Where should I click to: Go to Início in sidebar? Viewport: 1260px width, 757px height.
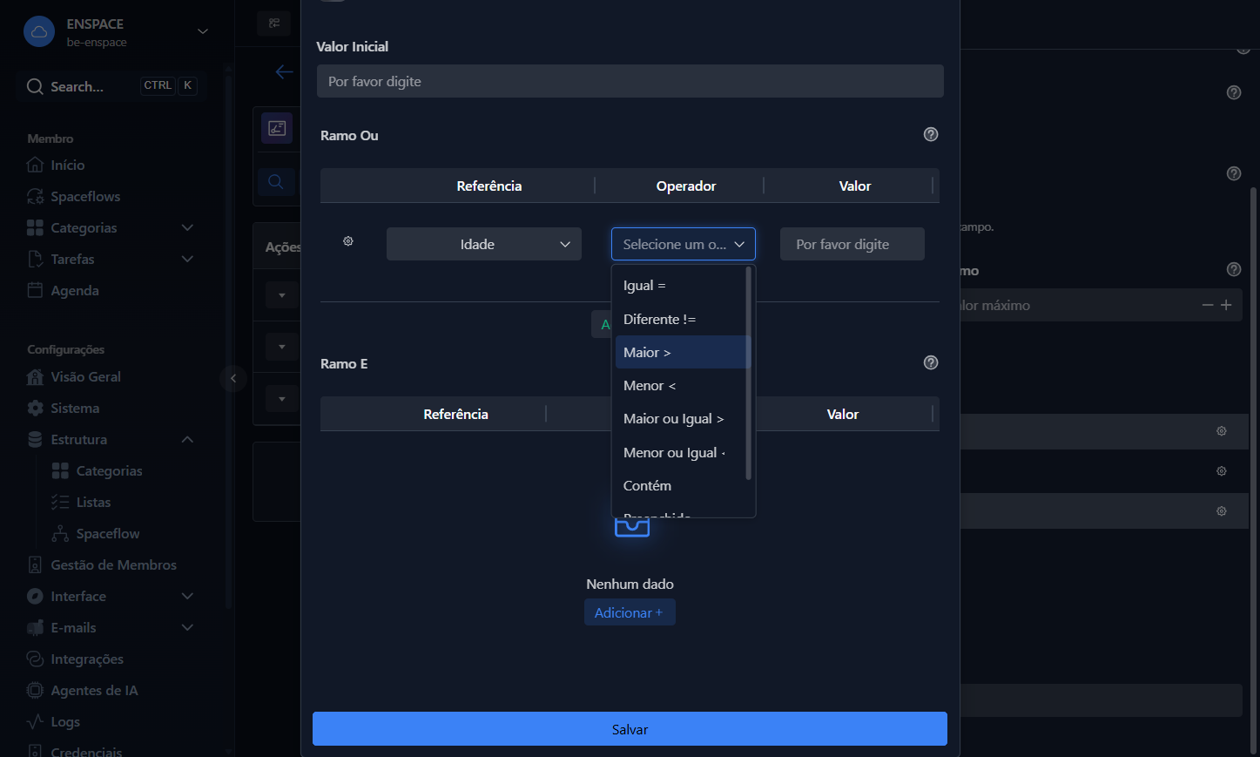pos(67,165)
